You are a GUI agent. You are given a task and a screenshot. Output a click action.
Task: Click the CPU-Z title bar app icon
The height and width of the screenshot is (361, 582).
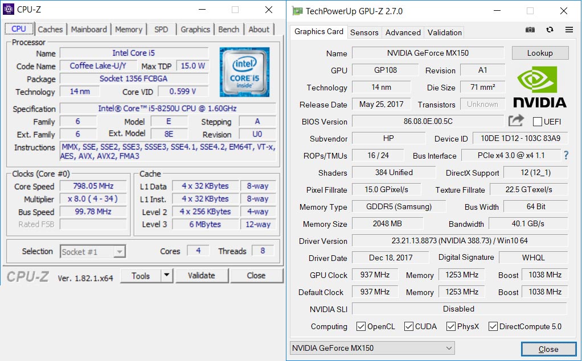click(8, 9)
